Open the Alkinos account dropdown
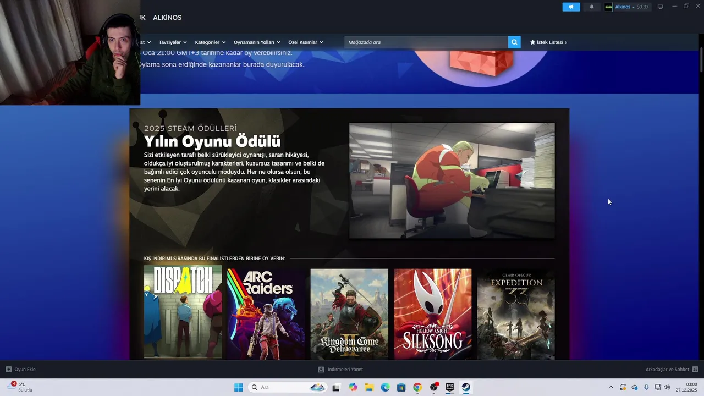The height and width of the screenshot is (396, 704). pyautogui.click(x=624, y=7)
